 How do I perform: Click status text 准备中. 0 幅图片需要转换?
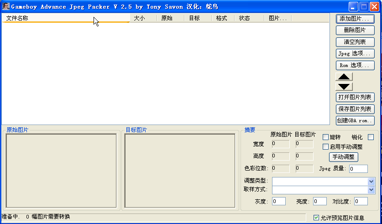point(36,216)
